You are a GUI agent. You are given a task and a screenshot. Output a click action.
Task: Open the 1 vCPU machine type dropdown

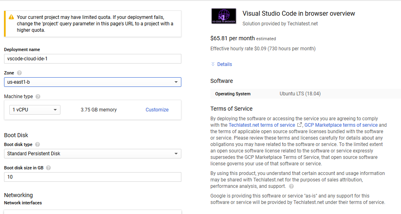click(x=35, y=110)
